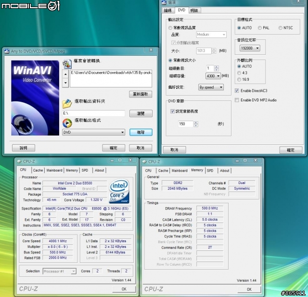The width and height of the screenshot is (308, 297).
Task: Switch to the encoding tab left of DVD
Action: (168, 11)
